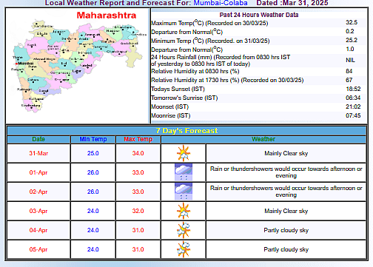Screen dimensions: 373x267
Task: Select the 05-Apr date cell
Action: (x=38, y=249)
